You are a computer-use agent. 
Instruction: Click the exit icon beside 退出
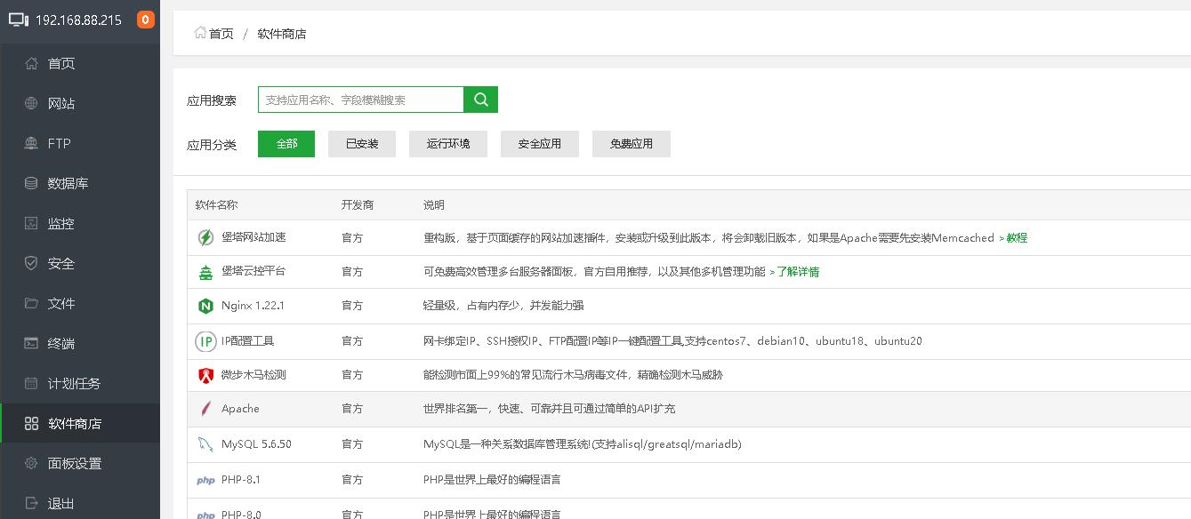point(32,503)
